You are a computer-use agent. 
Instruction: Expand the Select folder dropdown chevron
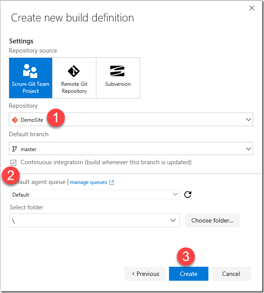(x=173, y=220)
